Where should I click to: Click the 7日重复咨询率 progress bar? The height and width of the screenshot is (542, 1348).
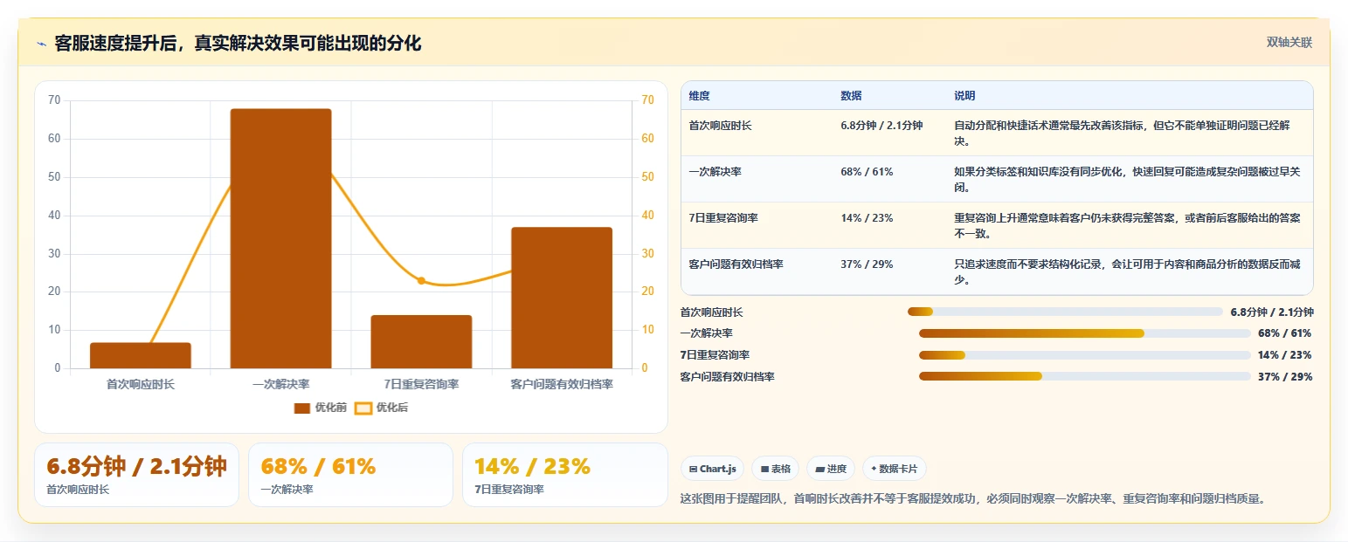tap(1085, 355)
